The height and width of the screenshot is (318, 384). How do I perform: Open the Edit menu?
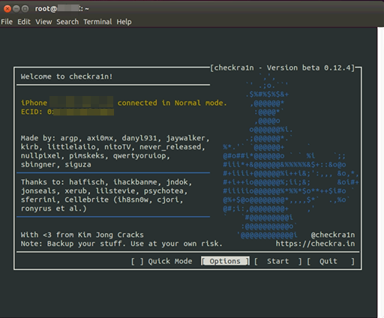tap(24, 22)
